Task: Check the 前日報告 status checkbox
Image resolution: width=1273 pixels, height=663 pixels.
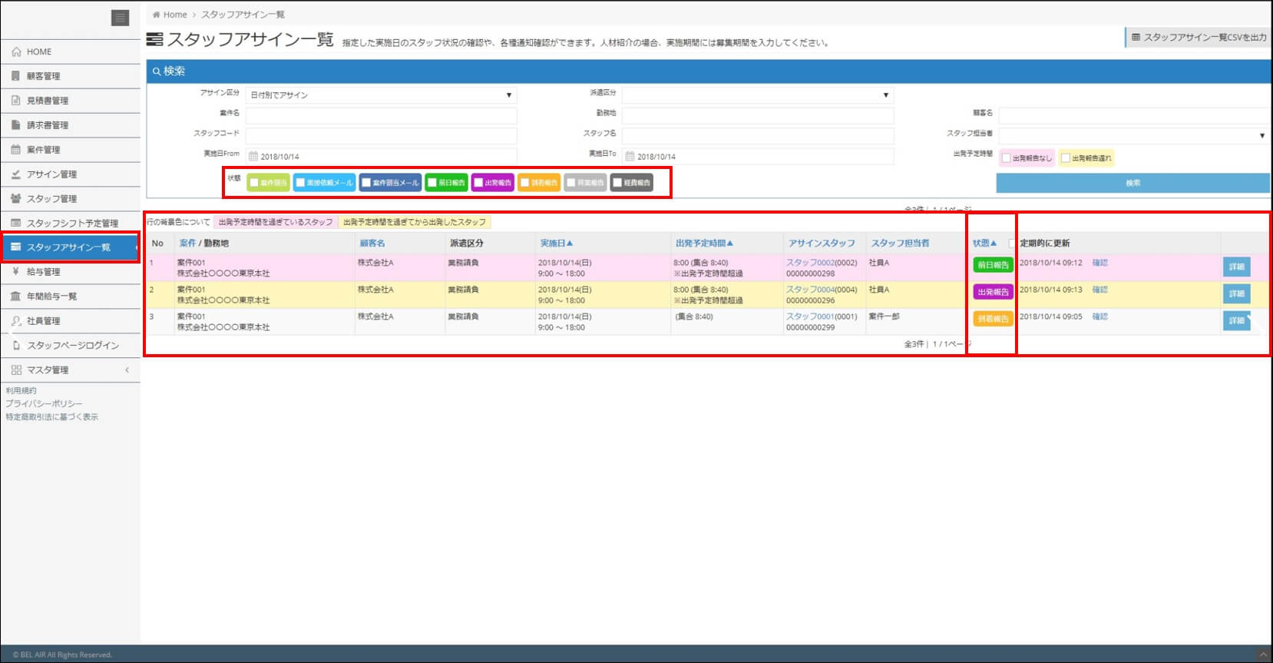Action: (x=432, y=183)
